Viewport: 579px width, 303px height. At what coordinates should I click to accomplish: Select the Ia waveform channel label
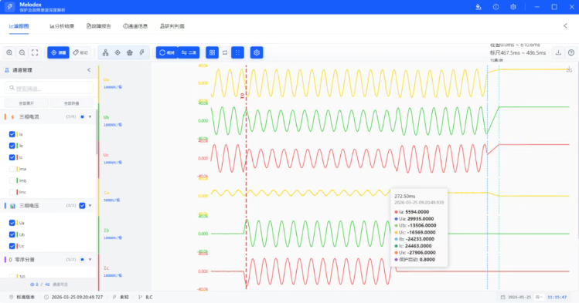tap(107, 193)
